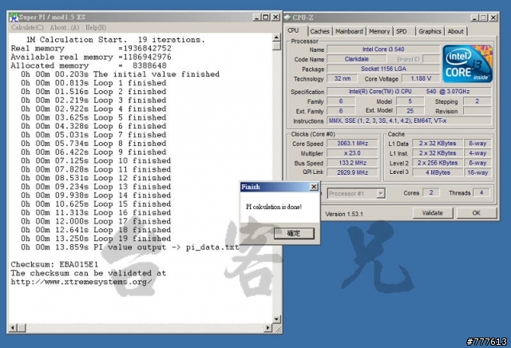Click the Stepping value '2'

click(x=477, y=101)
